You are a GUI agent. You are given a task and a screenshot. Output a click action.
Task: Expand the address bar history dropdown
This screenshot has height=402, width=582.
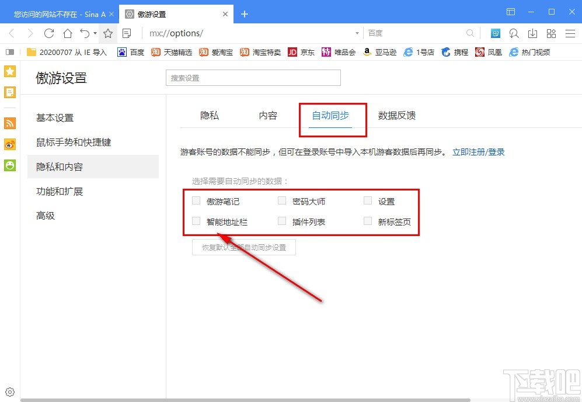point(357,33)
